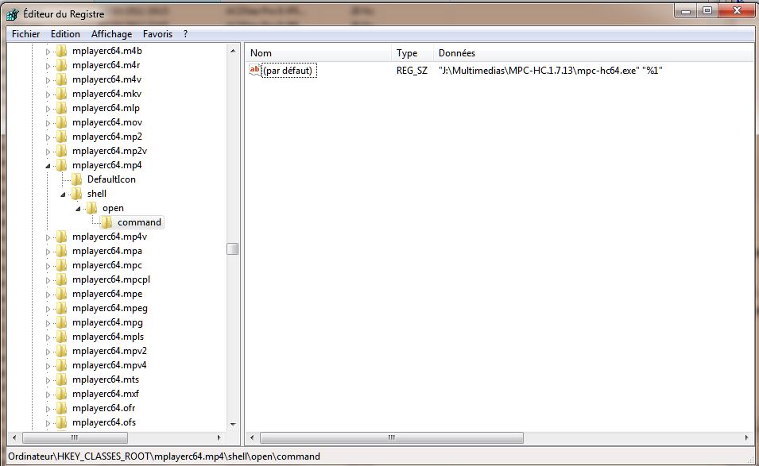Image resolution: width=759 pixels, height=466 pixels.
Task: Click the REG_SZ type cell
Action: [x=412, y=71]
